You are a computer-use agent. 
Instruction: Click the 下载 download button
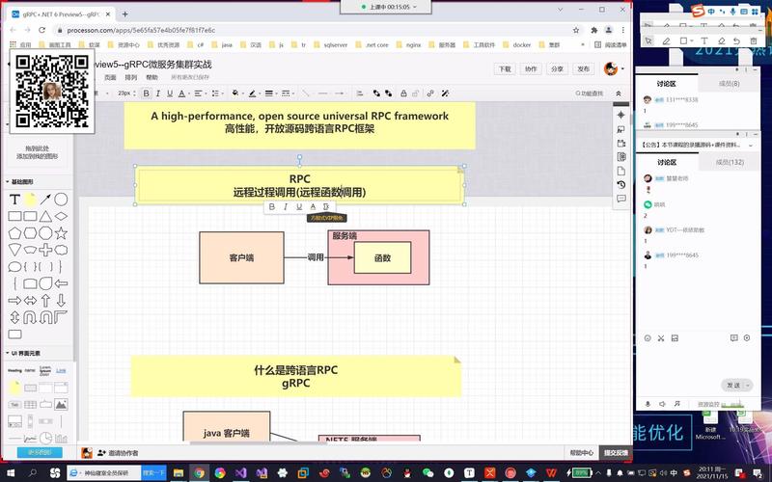[505, 68]
